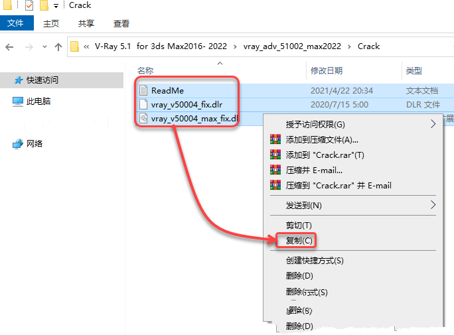Expand the arrow beside 发送到(N)
Viewport: 454px width, 335px height.
pos(433,205)
